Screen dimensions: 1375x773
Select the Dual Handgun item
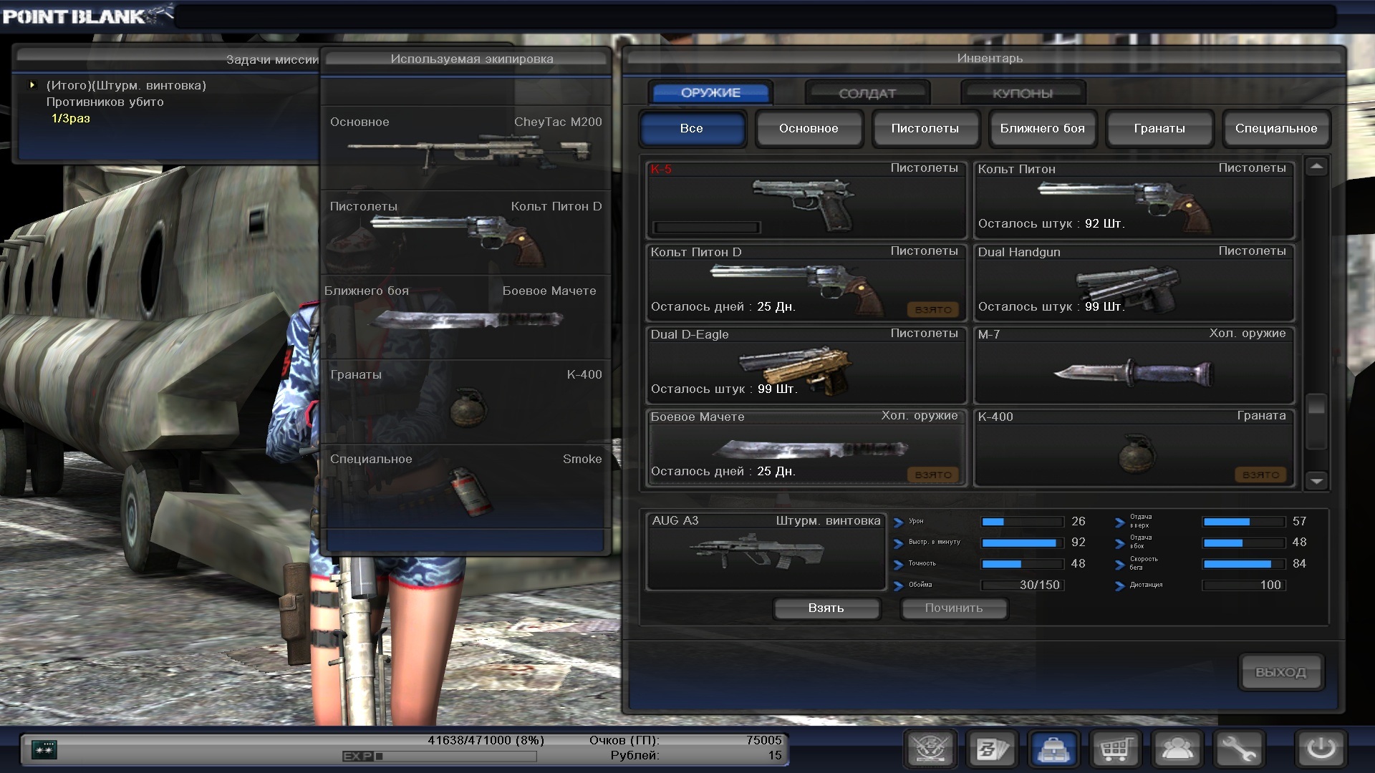pyautogui.click(x=1134, y=283)
